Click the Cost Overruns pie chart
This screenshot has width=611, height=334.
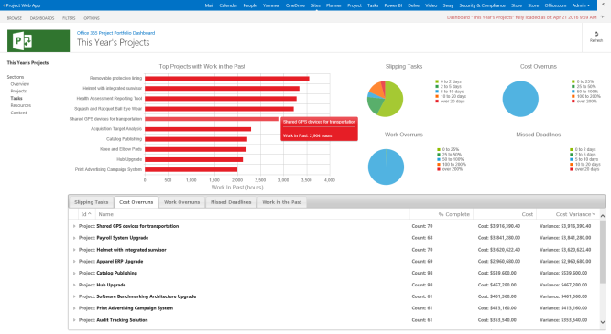pos(520,99)
